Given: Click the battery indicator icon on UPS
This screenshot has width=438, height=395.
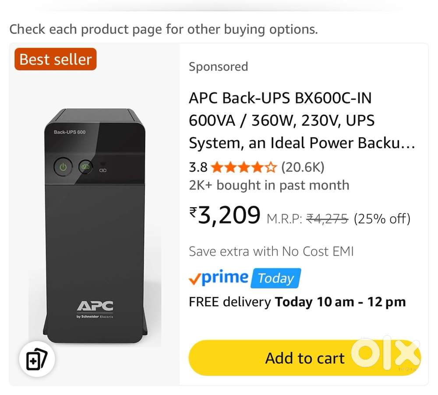Looking at the screenshot, I should (x=103, y=170).
